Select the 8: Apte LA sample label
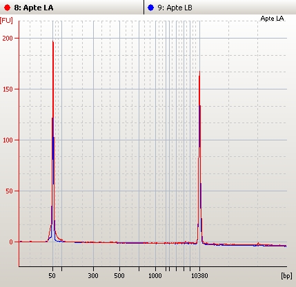296x287 pixels. [34, 8]
